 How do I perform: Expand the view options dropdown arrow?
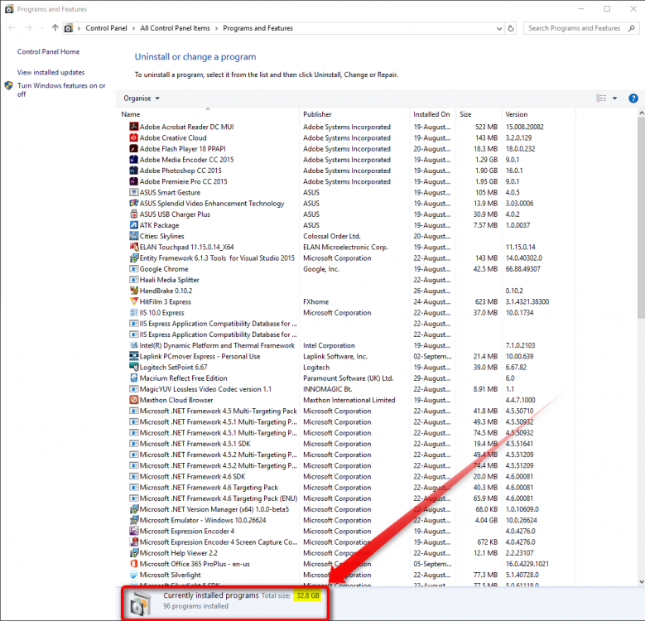pyautogui.click(x=614, y=99)
